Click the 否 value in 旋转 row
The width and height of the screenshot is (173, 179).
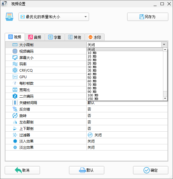tap(89, 116)
